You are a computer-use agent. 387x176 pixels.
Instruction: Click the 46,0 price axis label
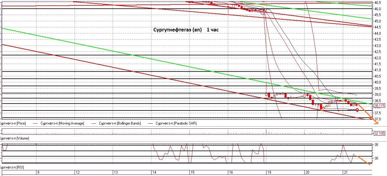point(378,9)
